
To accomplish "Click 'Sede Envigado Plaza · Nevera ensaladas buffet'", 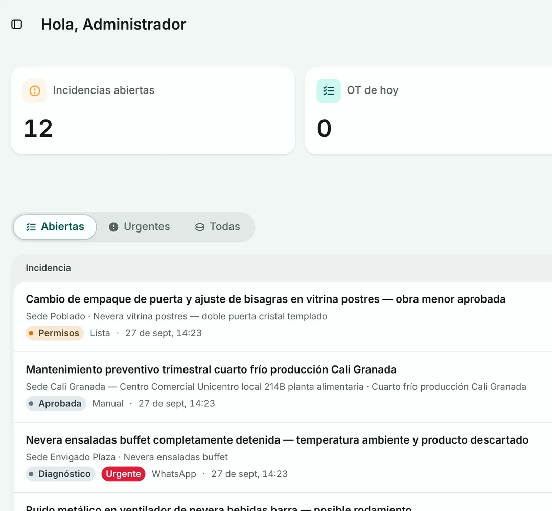I will (x=127, y=457).
